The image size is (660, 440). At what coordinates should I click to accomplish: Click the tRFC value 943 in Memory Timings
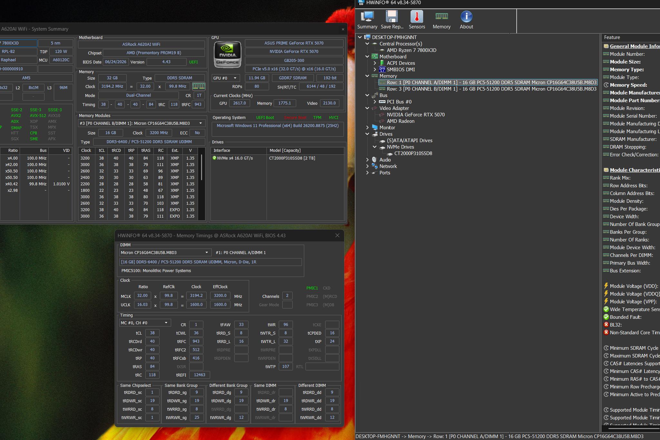pos(196,341)
